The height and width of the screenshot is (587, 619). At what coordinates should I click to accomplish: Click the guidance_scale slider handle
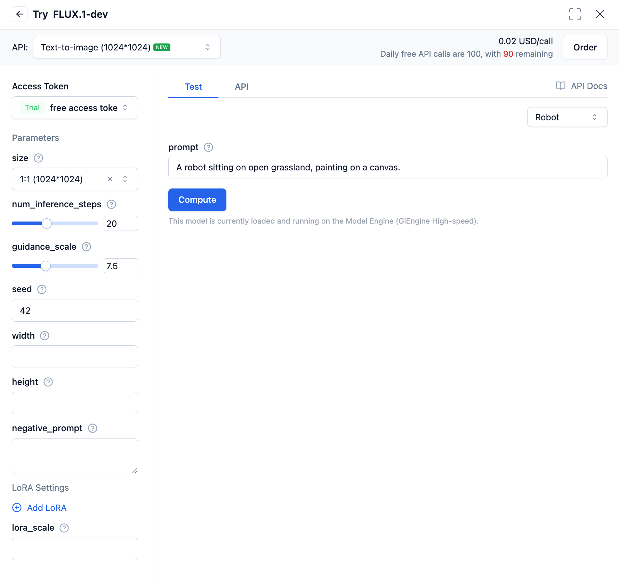pos(46,266)
